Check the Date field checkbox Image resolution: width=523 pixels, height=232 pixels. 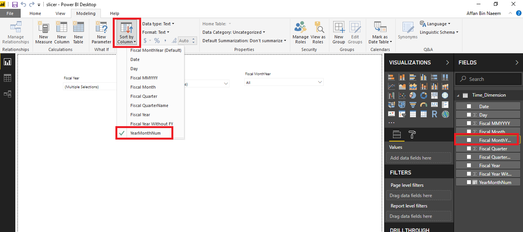pyautogui.click(x=469, y=107)
